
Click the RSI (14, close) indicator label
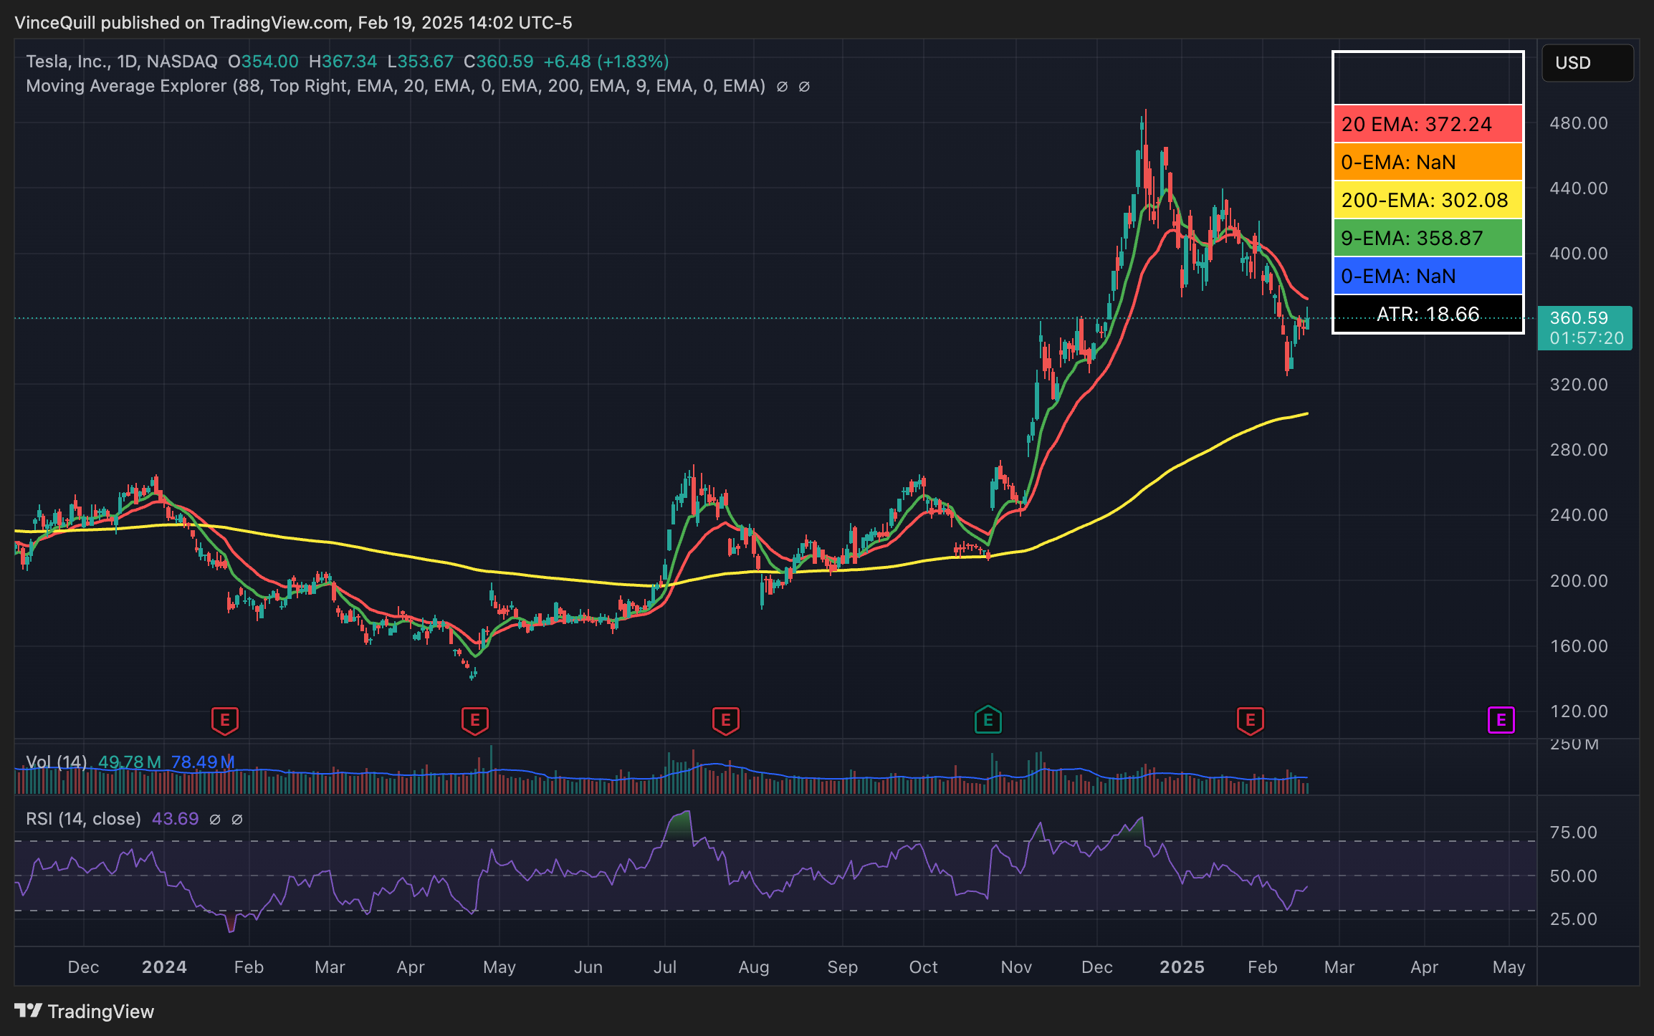point(83,818)
